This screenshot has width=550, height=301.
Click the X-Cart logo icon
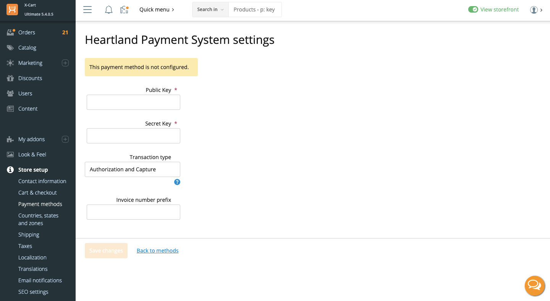click(12, 10)
